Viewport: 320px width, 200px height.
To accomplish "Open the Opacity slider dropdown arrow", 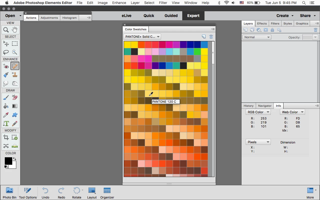I will (x=315, y=37).
